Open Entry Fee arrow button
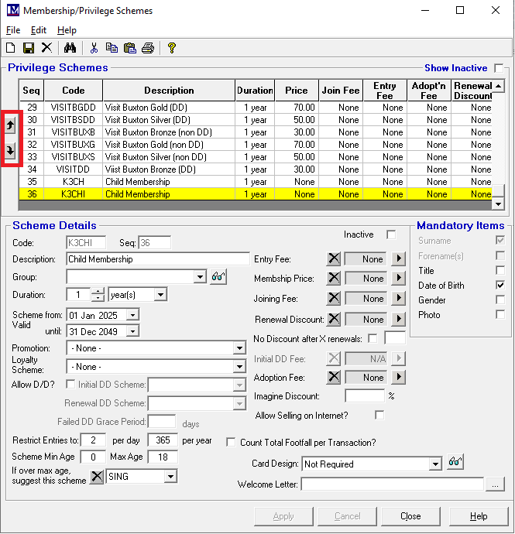Screen dimensions: 515x534 pyautogui.click(x=398, y=258)
